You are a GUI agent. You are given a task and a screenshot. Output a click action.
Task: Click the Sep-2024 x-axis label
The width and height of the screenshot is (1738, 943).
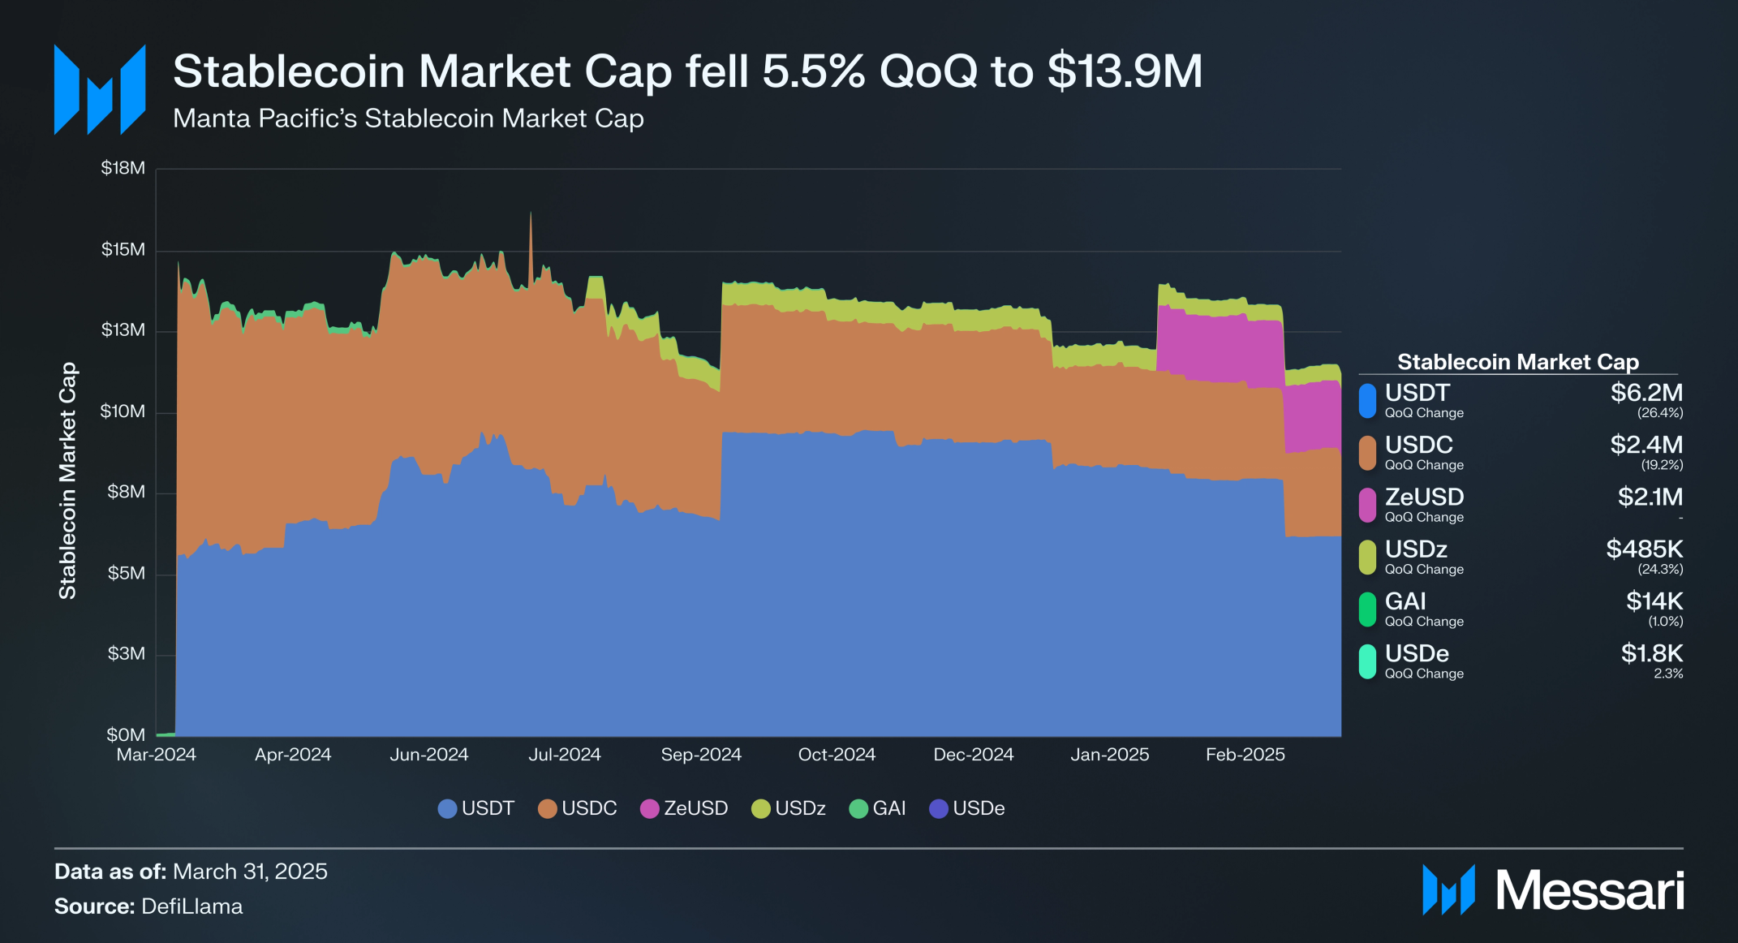(701, 755)
